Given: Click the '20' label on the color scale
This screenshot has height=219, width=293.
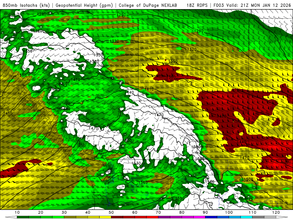Looking at the screenshot, I should [41, 212].
